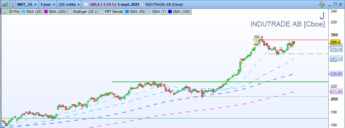Select the red horizontal resistance line

[x=291, y=40]
